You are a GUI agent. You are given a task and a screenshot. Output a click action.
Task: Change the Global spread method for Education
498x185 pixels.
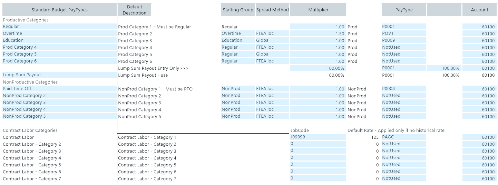(x=272, y=40)
